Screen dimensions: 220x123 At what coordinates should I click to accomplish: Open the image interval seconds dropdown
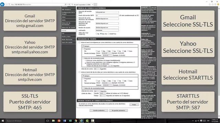coord(110,66)
